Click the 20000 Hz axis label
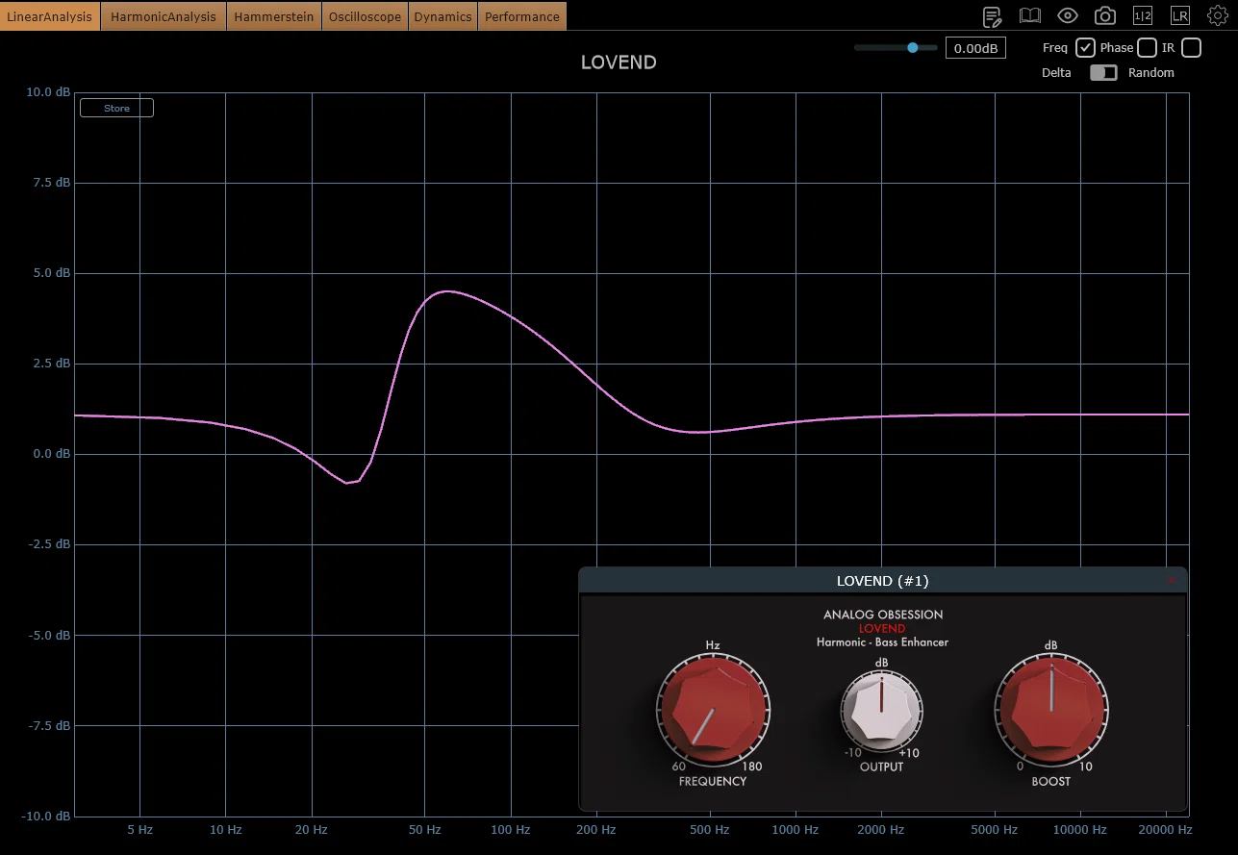1238x855 pixels. pos(1165,829)
